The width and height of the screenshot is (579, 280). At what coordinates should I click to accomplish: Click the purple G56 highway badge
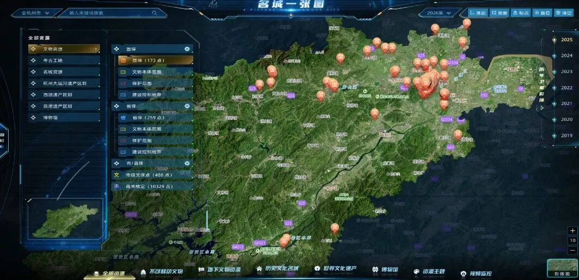click(x=291, y=95)
